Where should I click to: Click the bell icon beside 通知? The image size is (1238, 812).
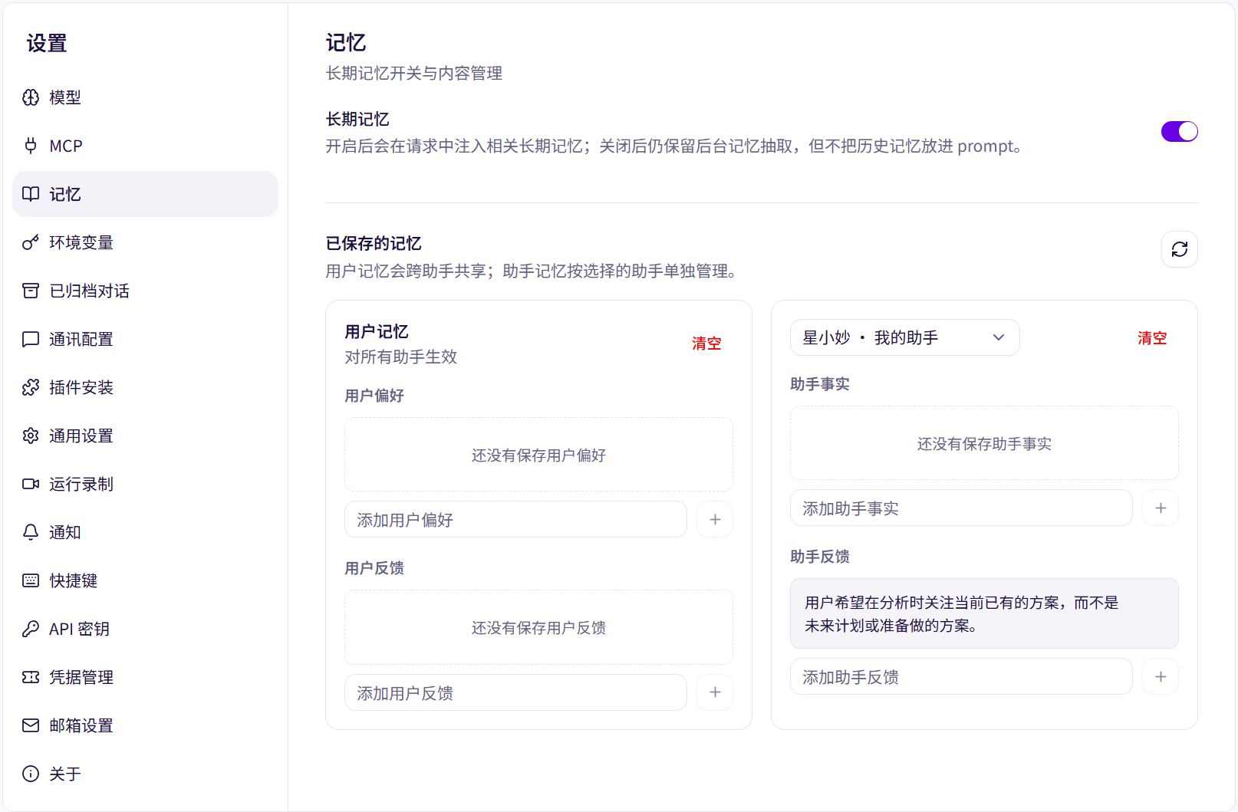(x=31, y=532)
